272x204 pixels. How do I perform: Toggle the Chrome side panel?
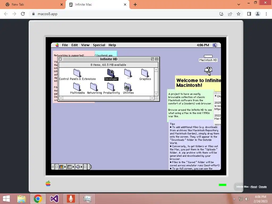click(249, 14)
